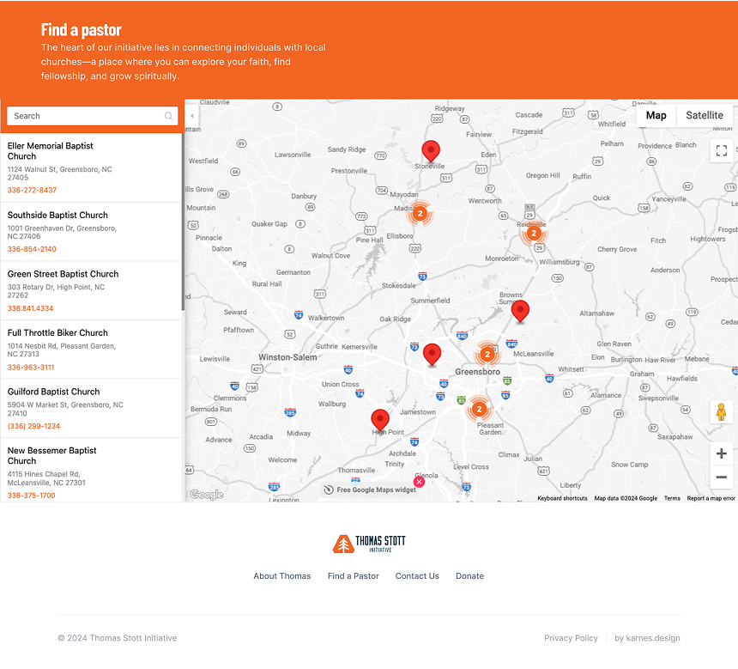Open cluster marker northeast of Greensboro
This screenshot has width=738, height=669.
(487, 355)
